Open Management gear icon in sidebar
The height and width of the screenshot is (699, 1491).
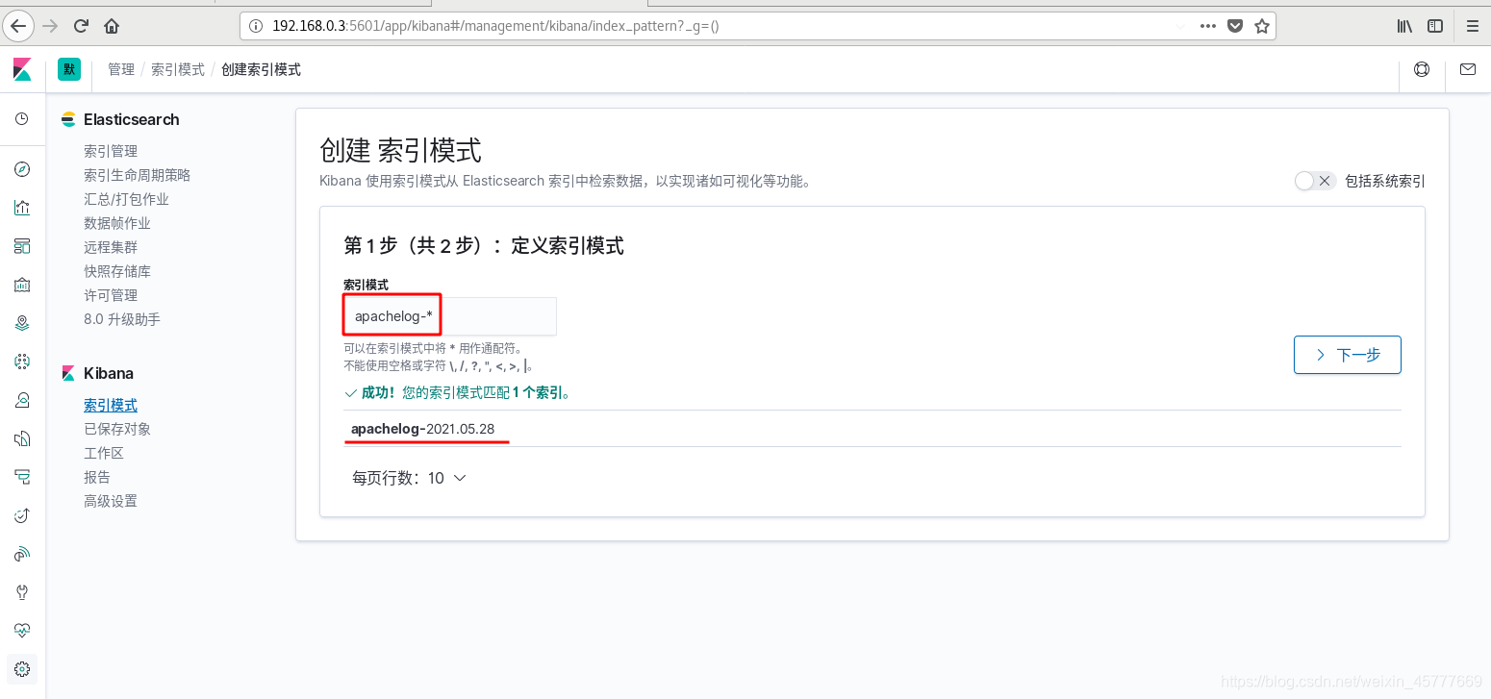pos(22,669)
